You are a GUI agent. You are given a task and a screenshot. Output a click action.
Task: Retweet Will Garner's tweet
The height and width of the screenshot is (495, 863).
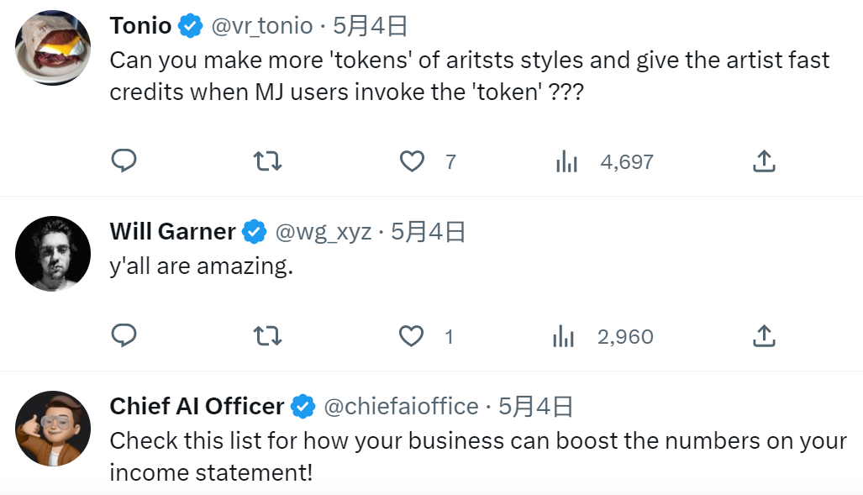click(x=267, y=336)
